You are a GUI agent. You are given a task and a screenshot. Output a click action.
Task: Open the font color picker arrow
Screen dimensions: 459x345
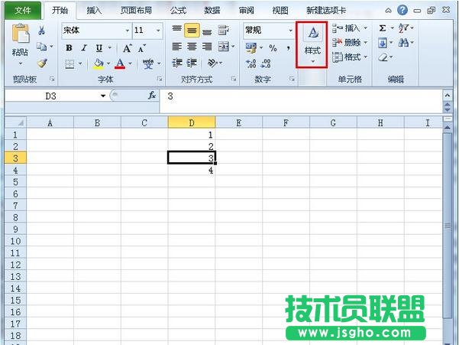pos(131,64)
